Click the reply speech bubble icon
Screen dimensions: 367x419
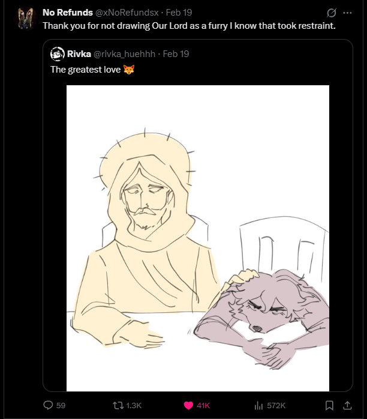(x=49, y=405)
